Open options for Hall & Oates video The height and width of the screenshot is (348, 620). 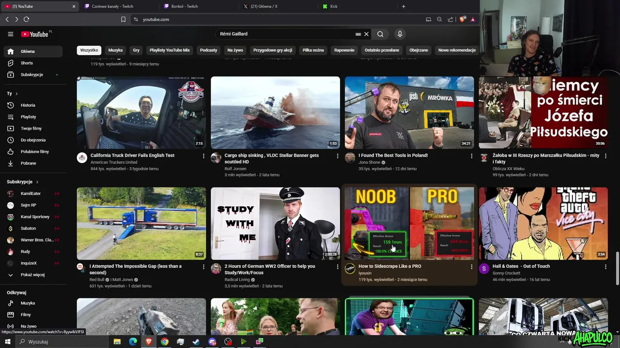point(605,266)
